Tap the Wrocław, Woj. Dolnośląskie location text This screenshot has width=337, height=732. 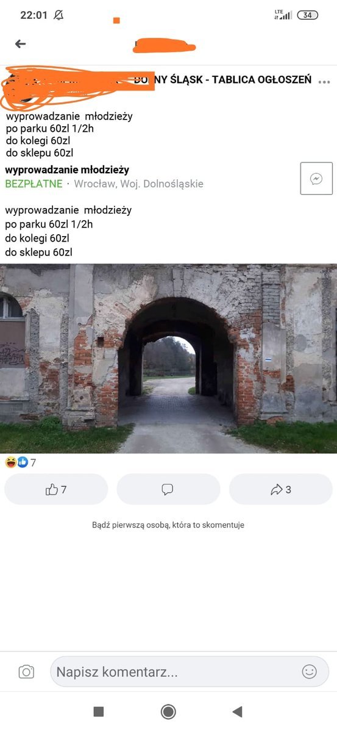tap(139, 184)
